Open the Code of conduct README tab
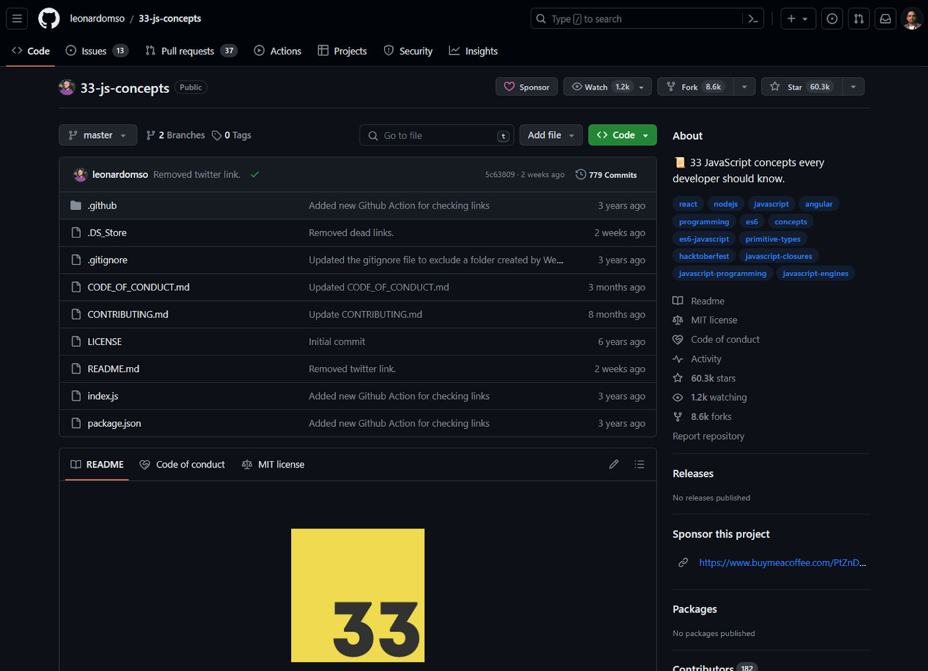This screenshot has height=671, width=928. click(x=182, y=464)
